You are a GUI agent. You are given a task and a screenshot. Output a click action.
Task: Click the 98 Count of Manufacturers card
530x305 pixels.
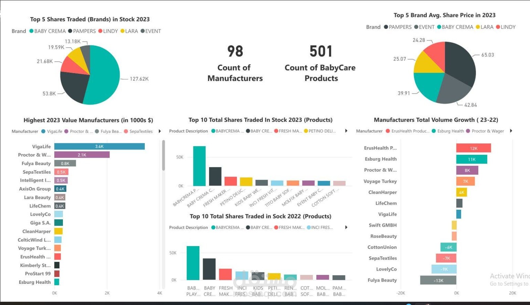tap(235, 64)
